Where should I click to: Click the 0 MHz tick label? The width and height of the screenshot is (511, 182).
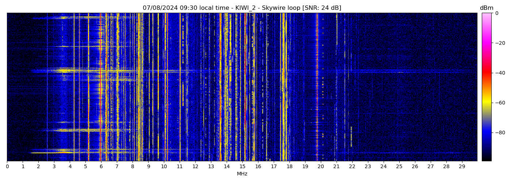[7, 166]
